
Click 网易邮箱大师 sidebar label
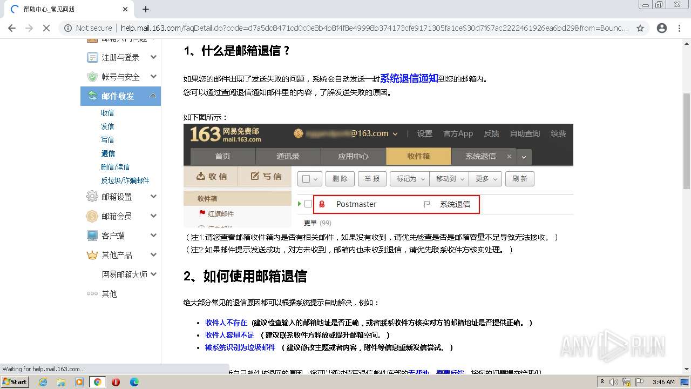[125, 274]
